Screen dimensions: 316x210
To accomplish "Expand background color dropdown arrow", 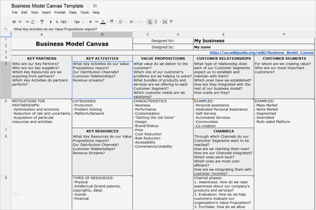I will click(116, 22).
